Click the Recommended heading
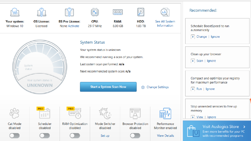 pyautogui.click(x=203, y=10)
